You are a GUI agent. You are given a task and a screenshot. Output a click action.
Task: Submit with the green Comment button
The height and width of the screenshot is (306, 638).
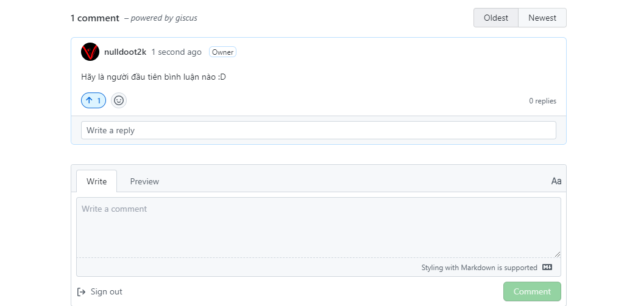tap(532, 291)
